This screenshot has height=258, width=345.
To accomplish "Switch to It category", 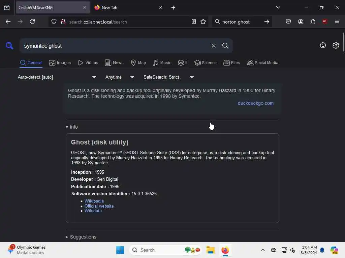I will point(183,63).
